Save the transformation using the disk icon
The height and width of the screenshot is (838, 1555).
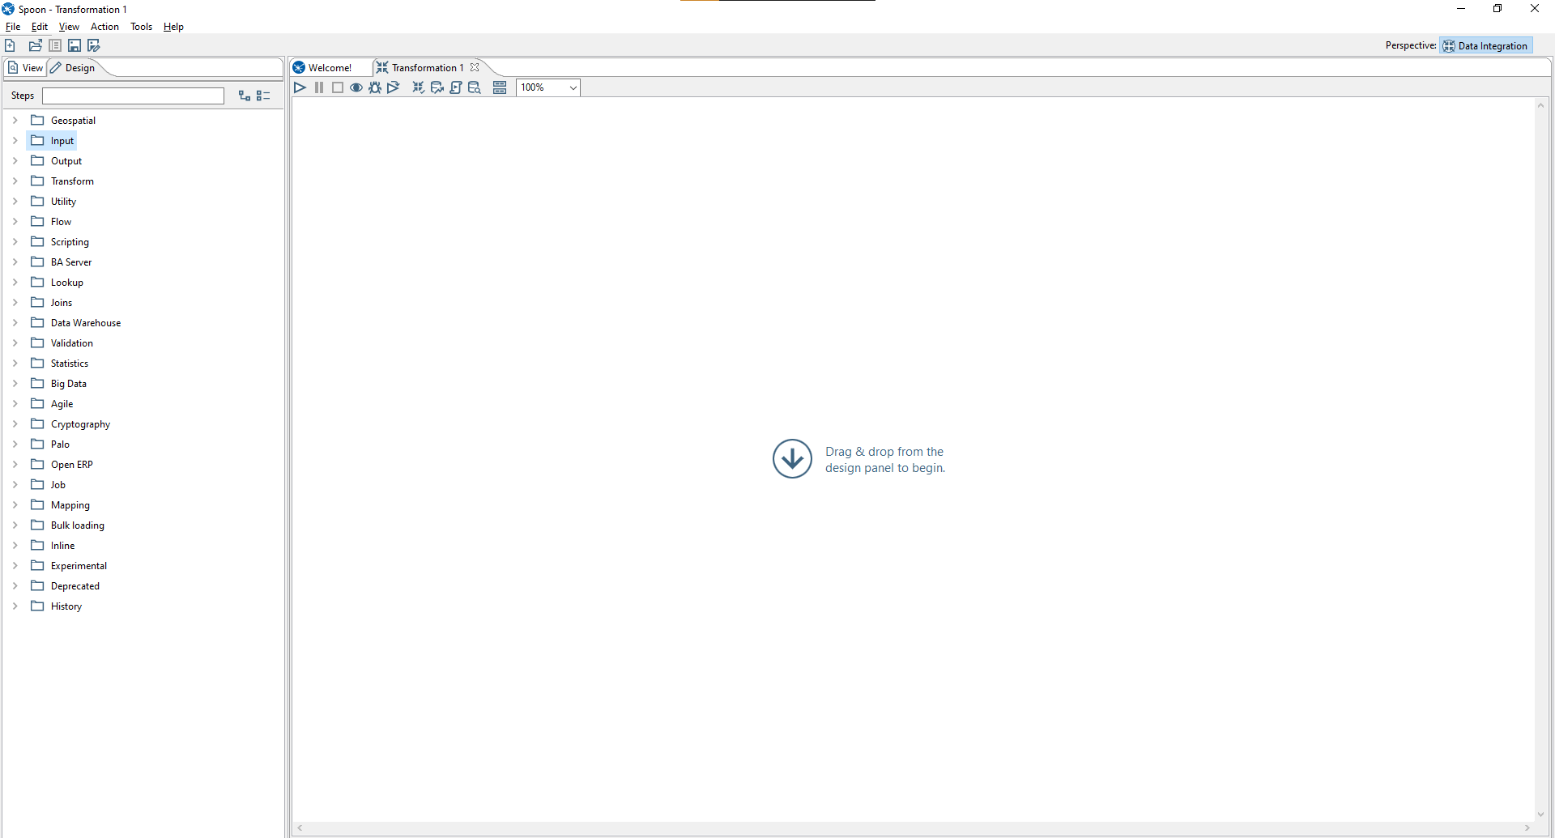[x=75, y=45]
